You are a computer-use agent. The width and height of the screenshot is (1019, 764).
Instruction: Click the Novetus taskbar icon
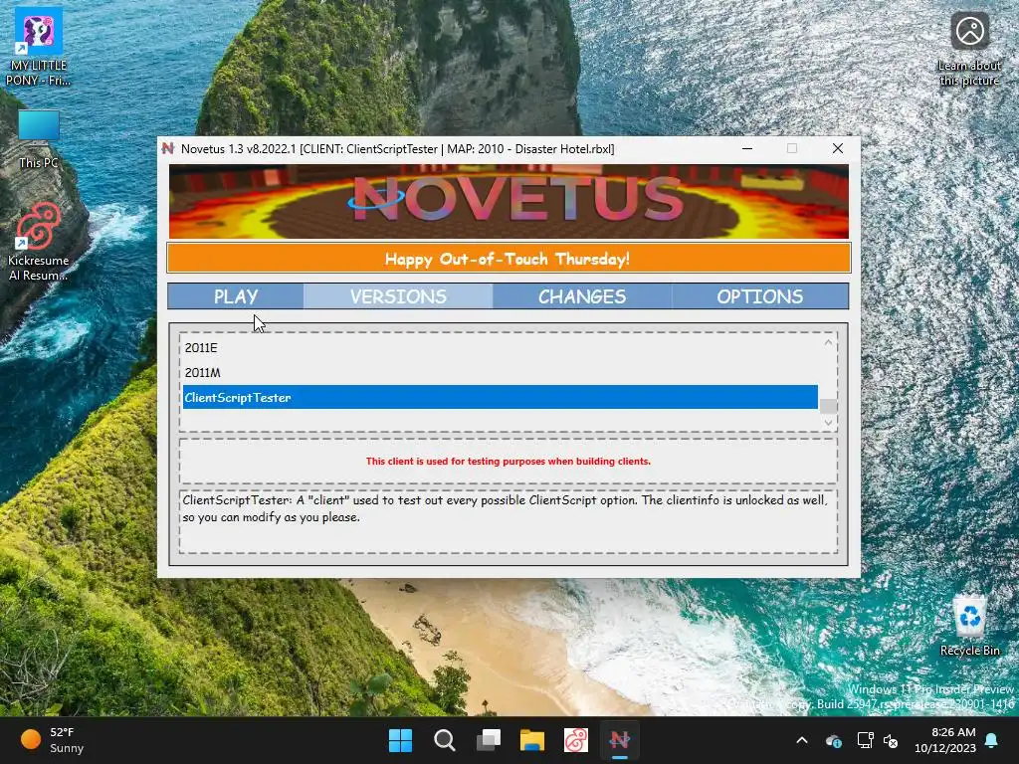pyautogui.click(x=619, y=740)
